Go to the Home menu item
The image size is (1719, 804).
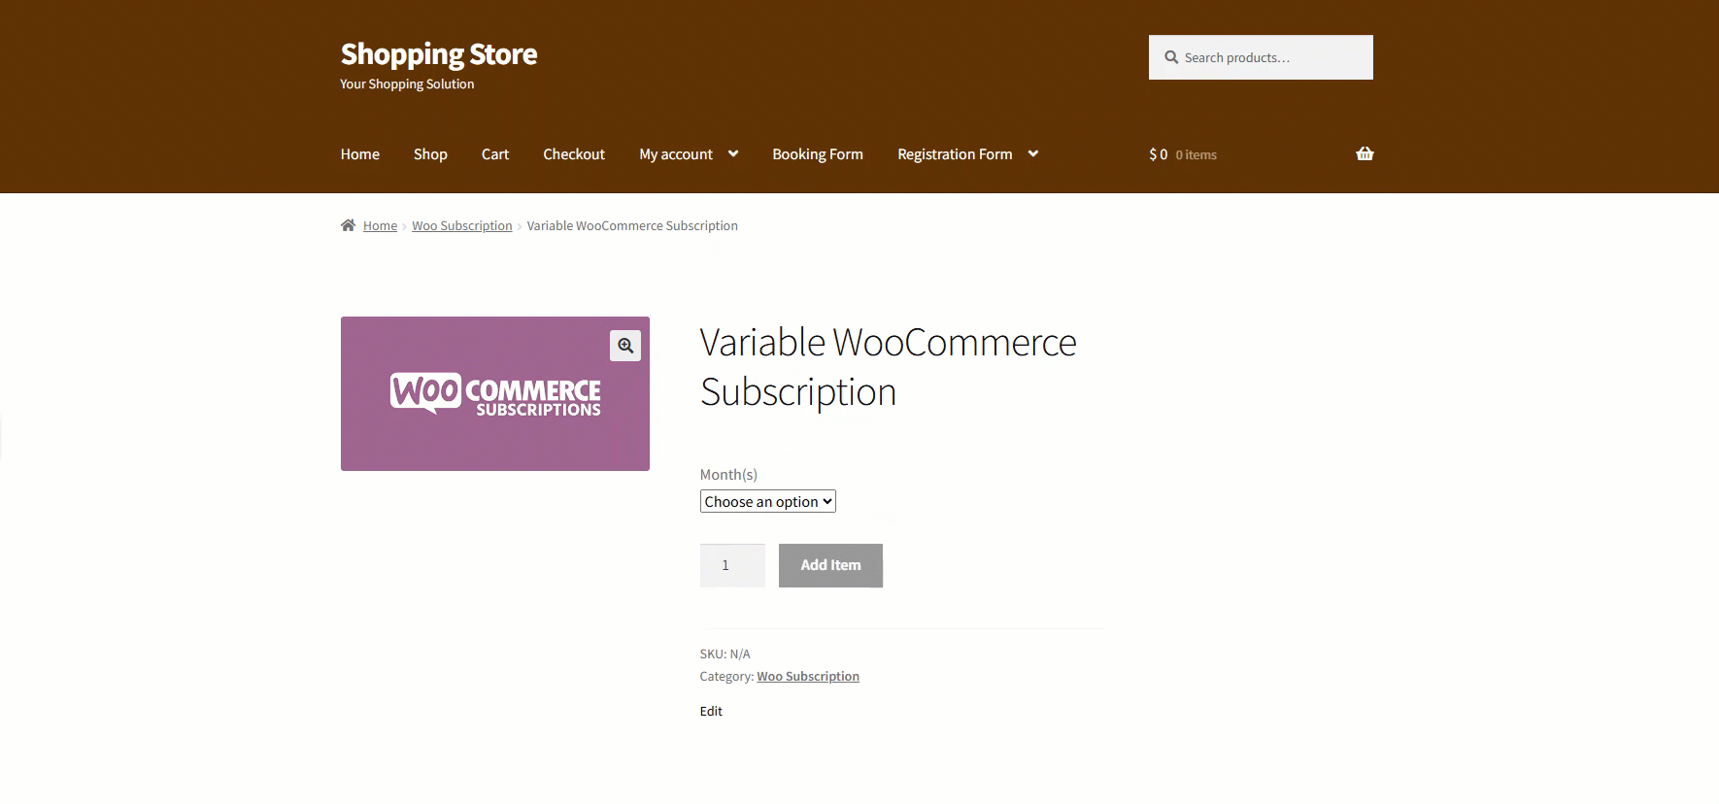tap(360, 154)
